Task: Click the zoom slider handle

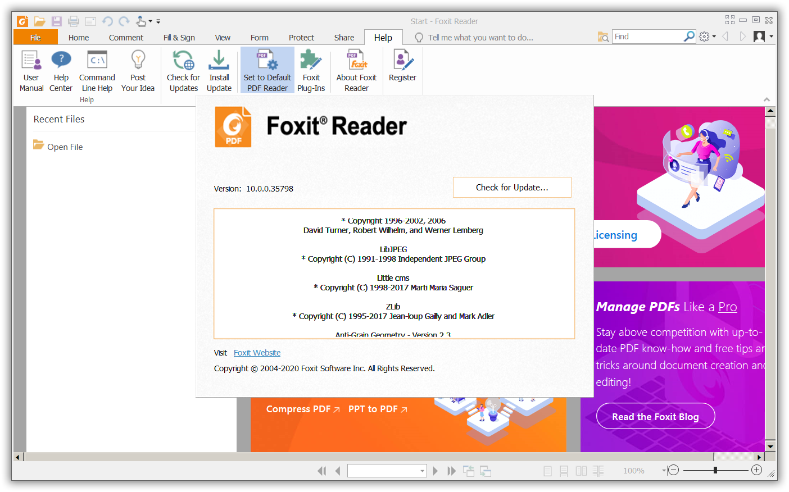Action: coord(715,470)
